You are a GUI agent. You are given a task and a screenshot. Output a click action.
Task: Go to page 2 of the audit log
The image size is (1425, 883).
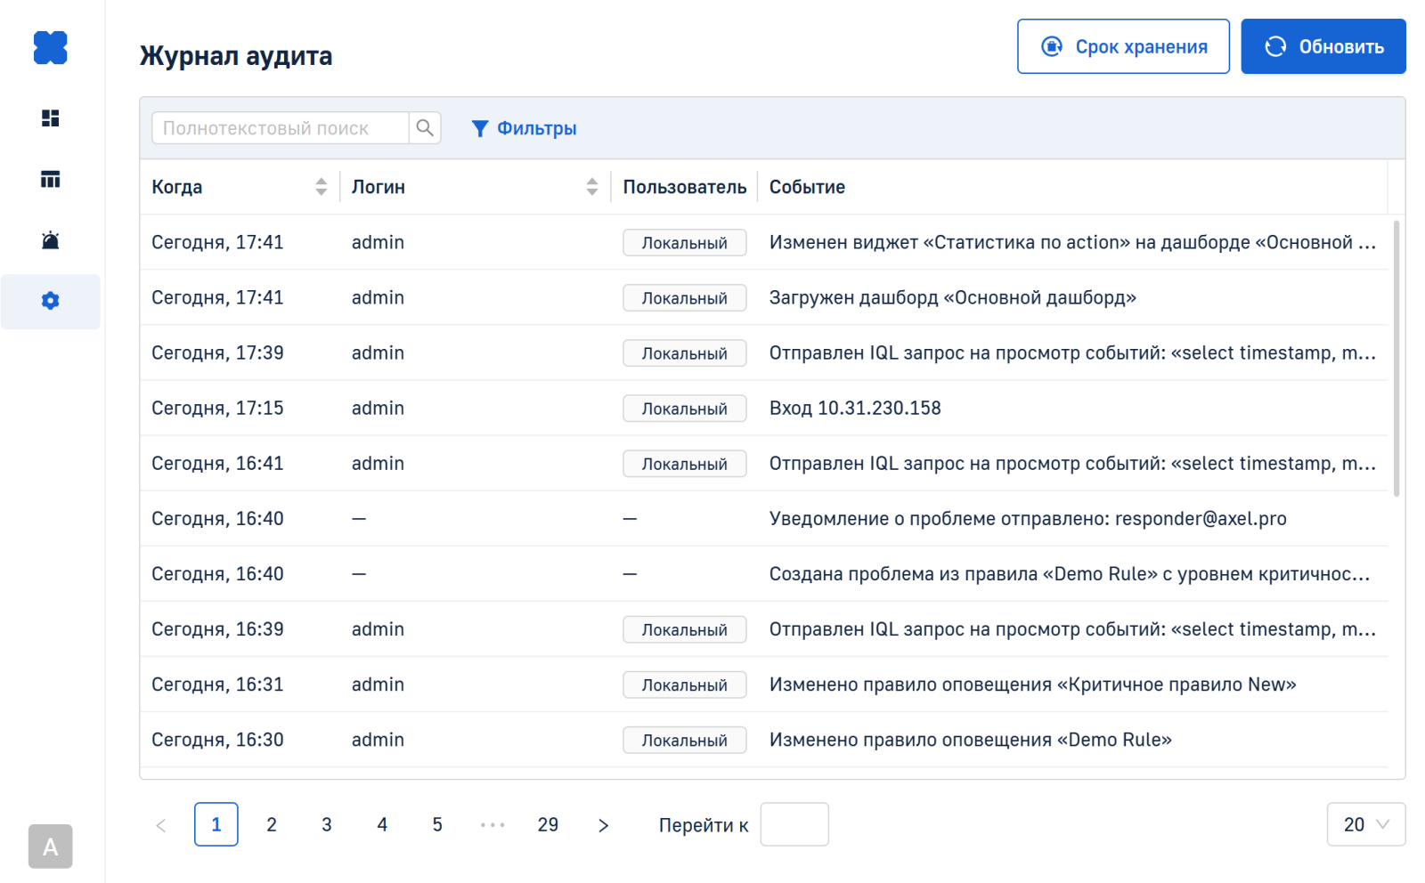coord(272,825)
